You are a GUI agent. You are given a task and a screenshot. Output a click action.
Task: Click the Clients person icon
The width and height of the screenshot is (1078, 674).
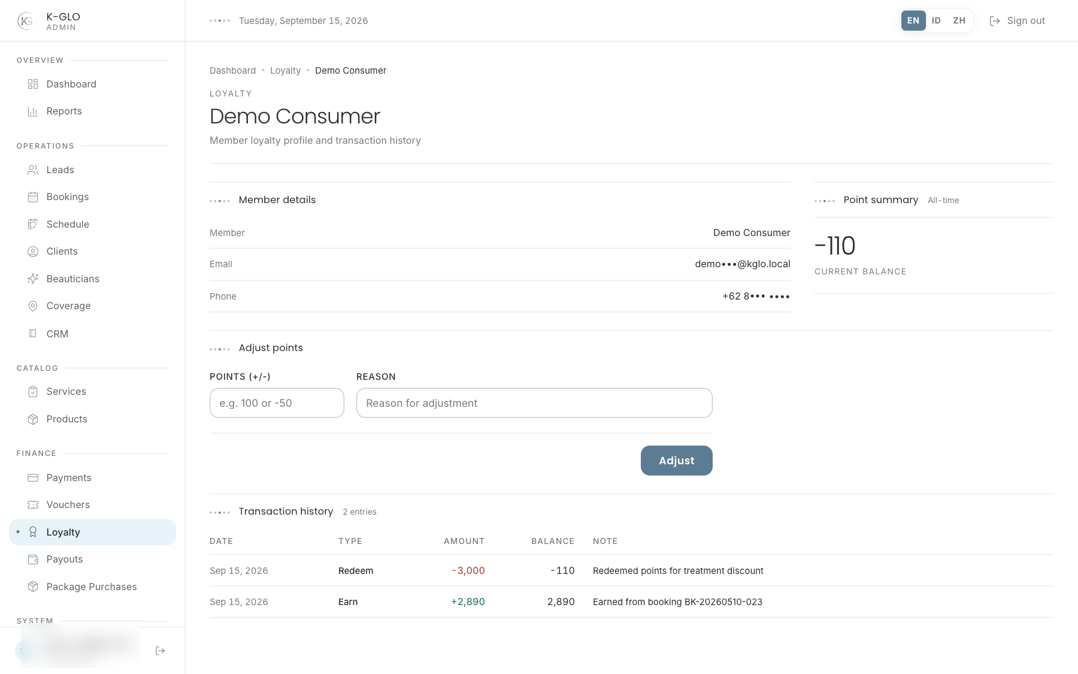(x=33, y=252)
